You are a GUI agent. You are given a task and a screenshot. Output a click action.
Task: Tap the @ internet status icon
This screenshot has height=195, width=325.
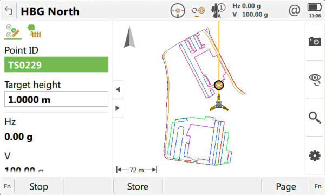[294, 10]
